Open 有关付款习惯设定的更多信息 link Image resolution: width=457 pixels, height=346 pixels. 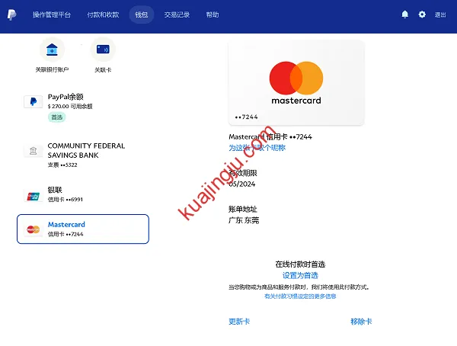pos(300,296)
